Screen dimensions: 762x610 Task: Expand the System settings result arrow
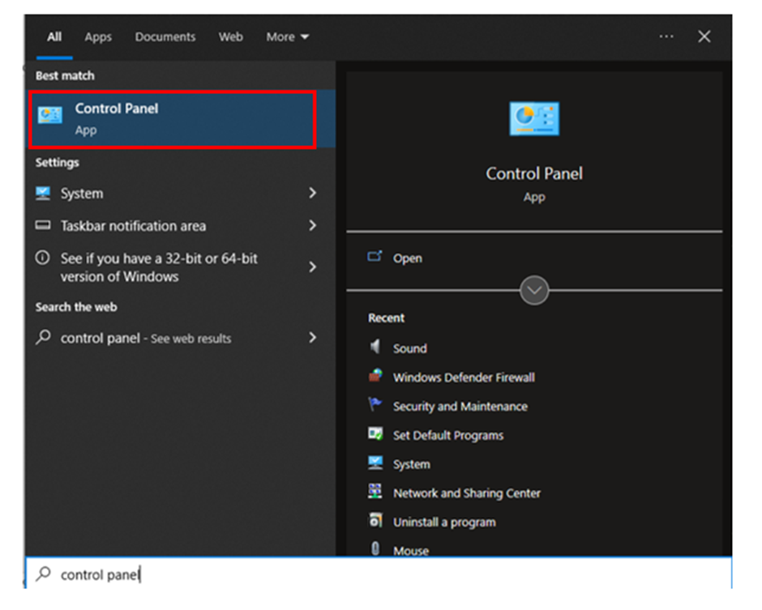[312, 193]
